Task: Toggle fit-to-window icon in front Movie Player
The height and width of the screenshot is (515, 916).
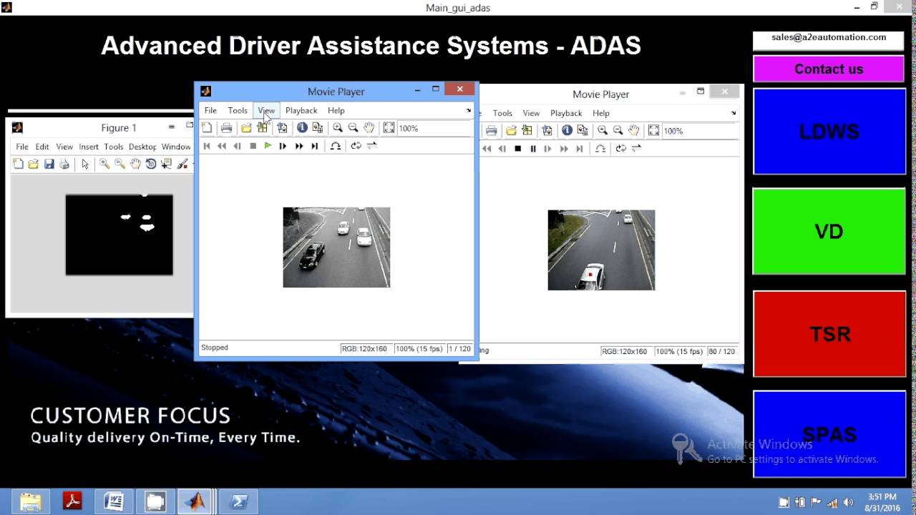Action: (x=389, y=128)
